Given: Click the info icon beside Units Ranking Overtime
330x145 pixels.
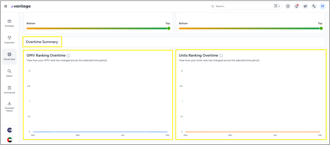Looking at the screenshot, I should click(221, 56).
